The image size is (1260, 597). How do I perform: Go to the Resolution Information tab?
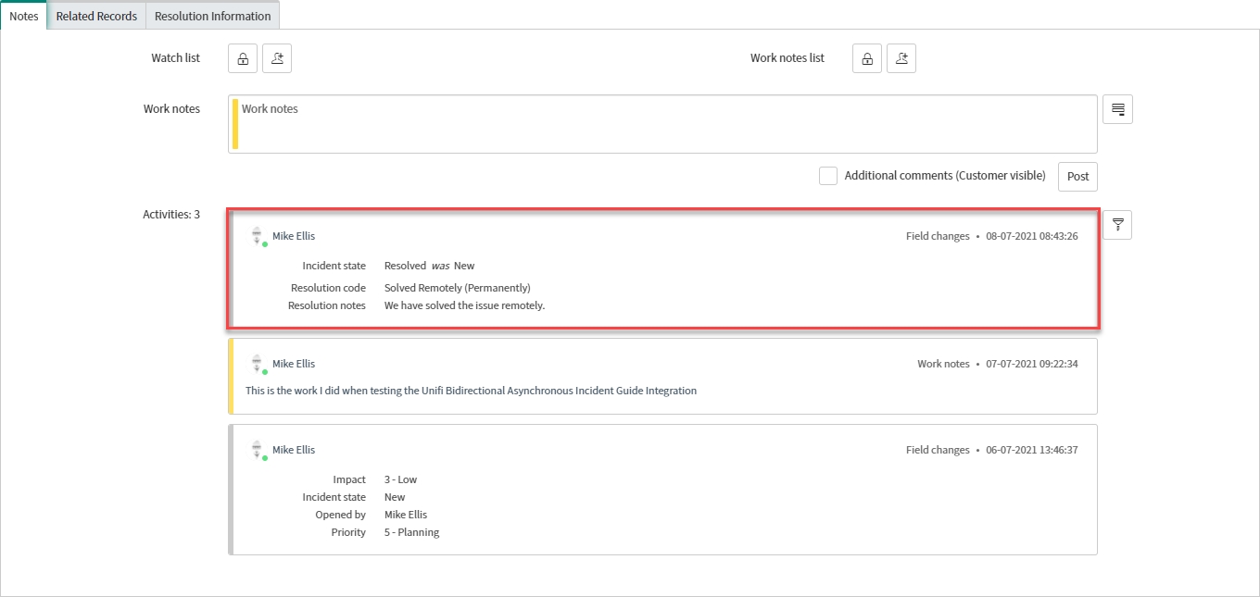tap(212, 16)
